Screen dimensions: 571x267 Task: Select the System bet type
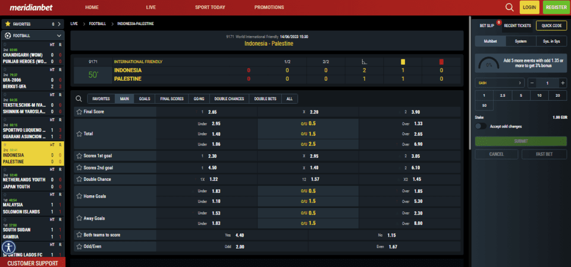point(521,42)
